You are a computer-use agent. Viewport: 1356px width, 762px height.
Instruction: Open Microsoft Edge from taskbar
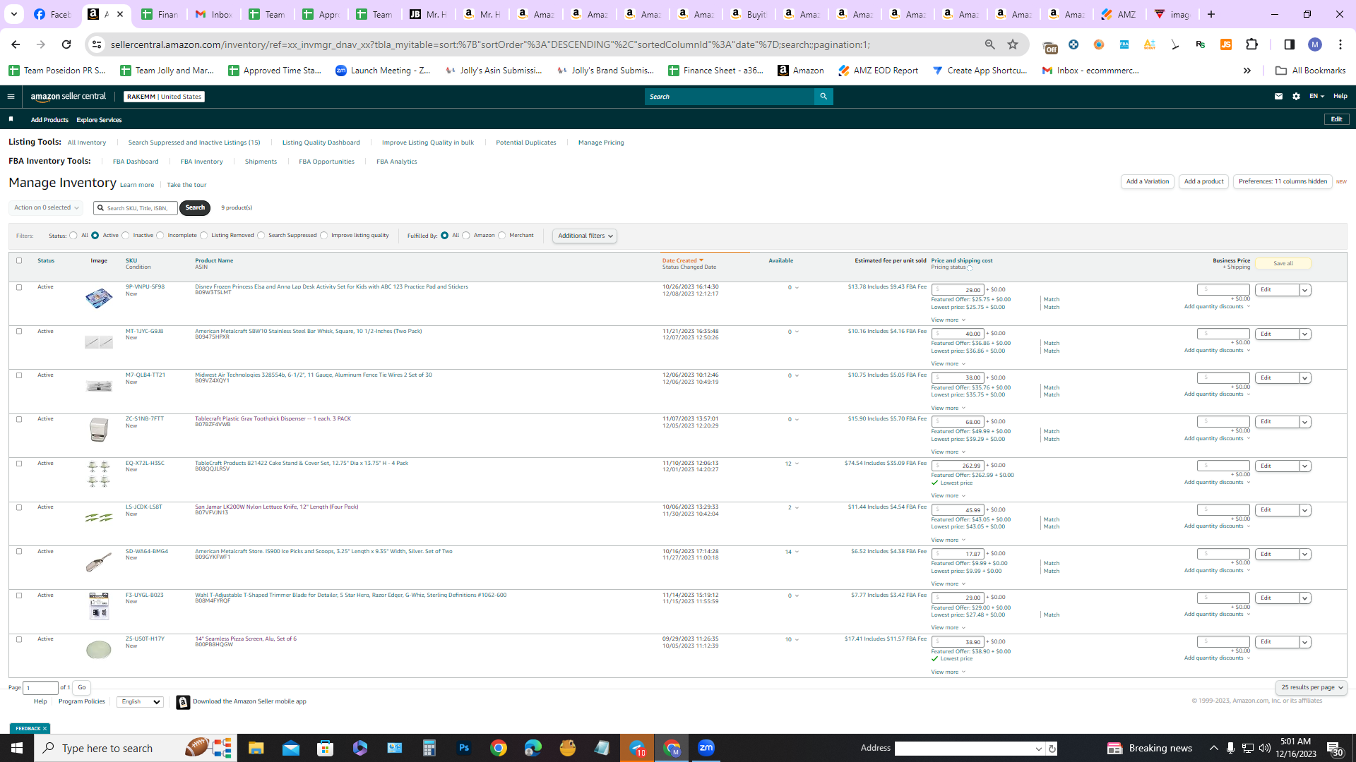pyautogui.click(x=533, y=748)
